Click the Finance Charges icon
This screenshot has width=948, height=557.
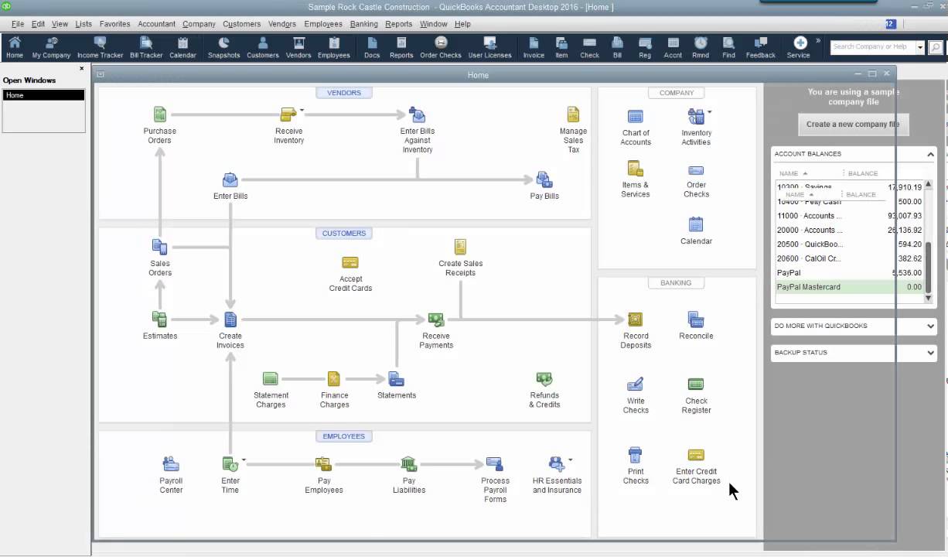coord(334,379)
